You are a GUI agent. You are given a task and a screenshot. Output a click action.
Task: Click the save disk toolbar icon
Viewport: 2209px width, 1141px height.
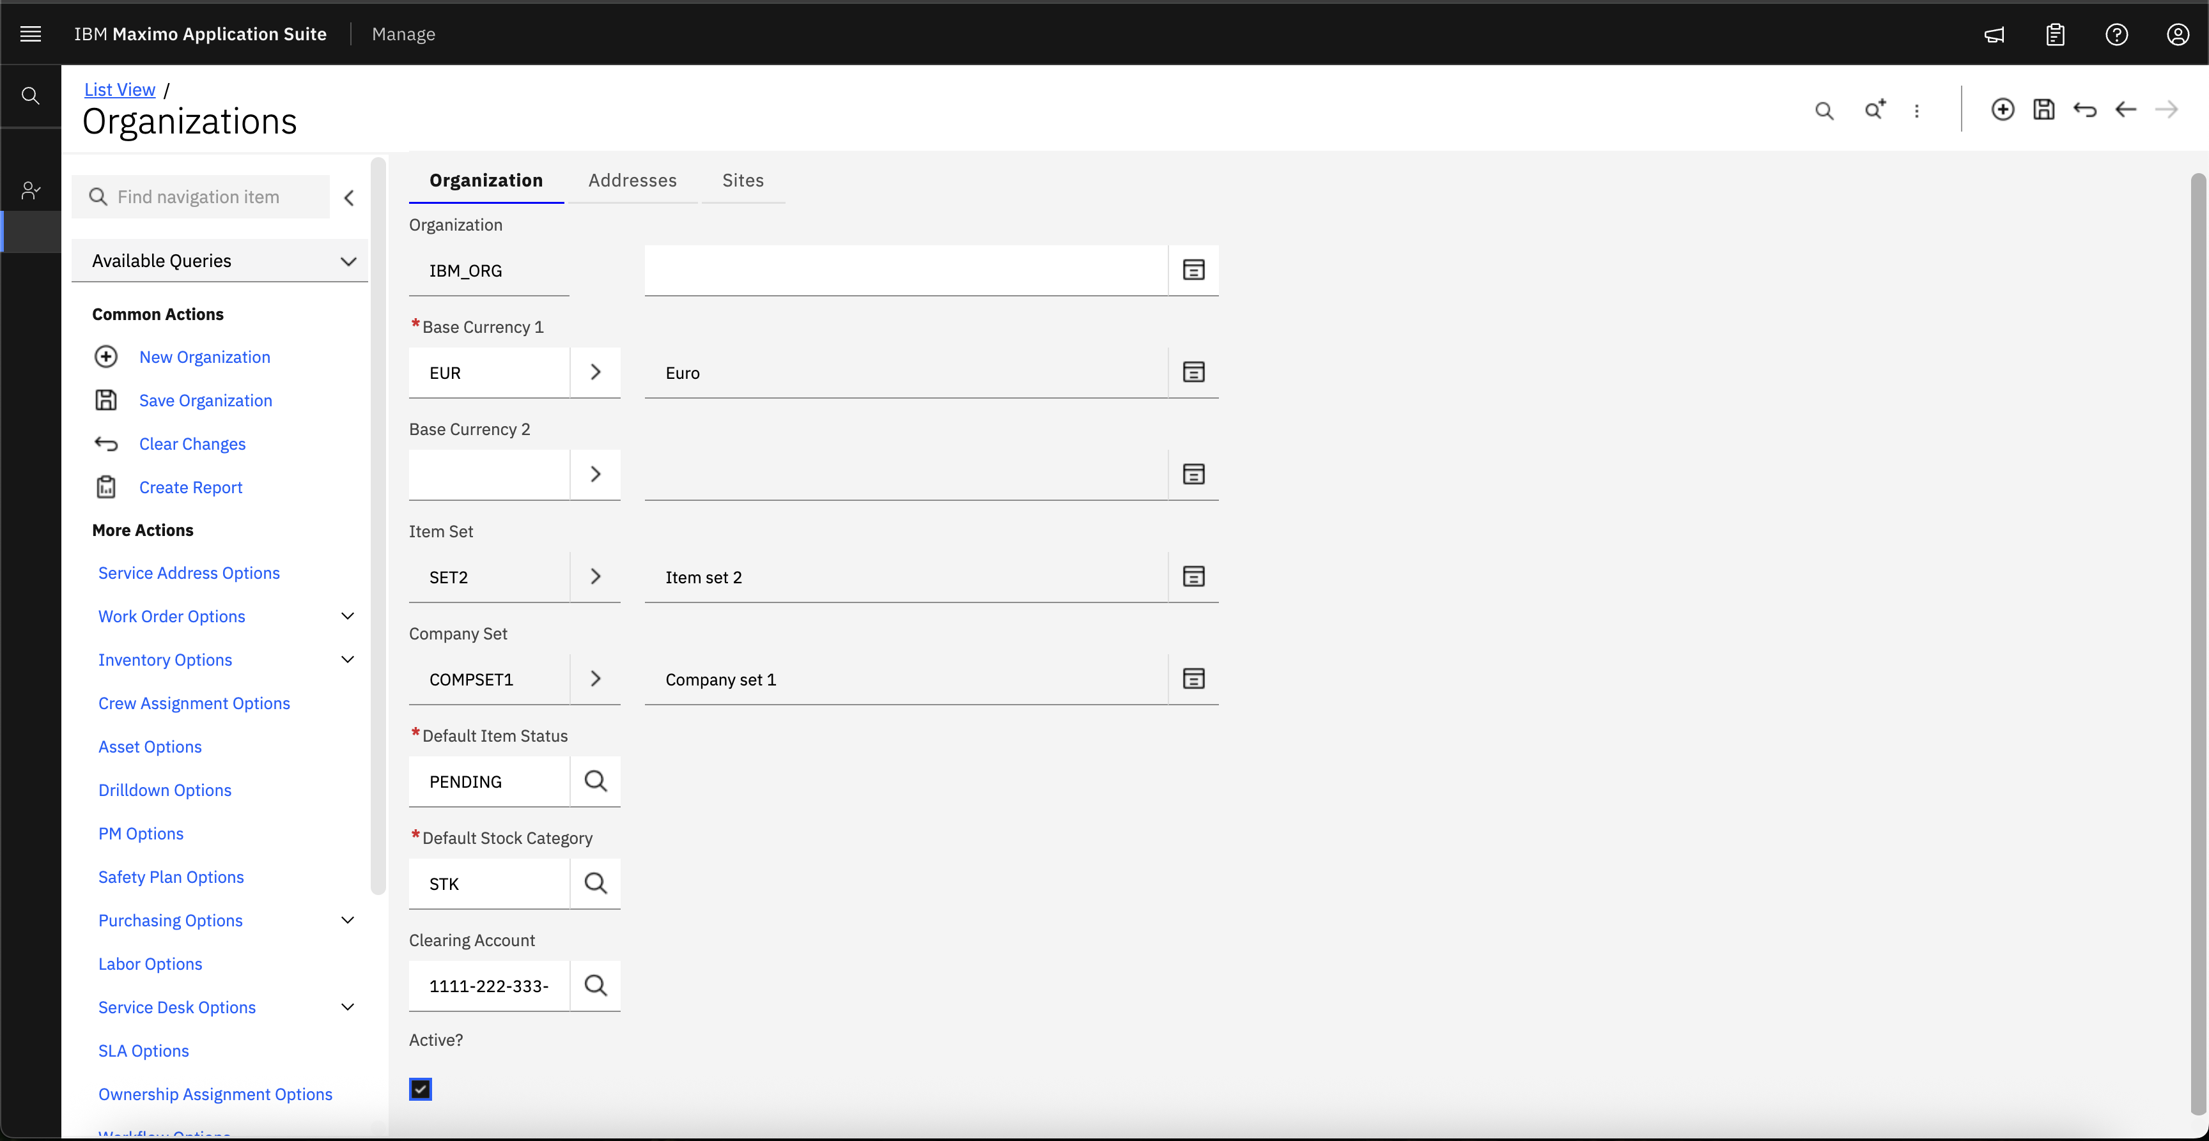click(2044, 109)
